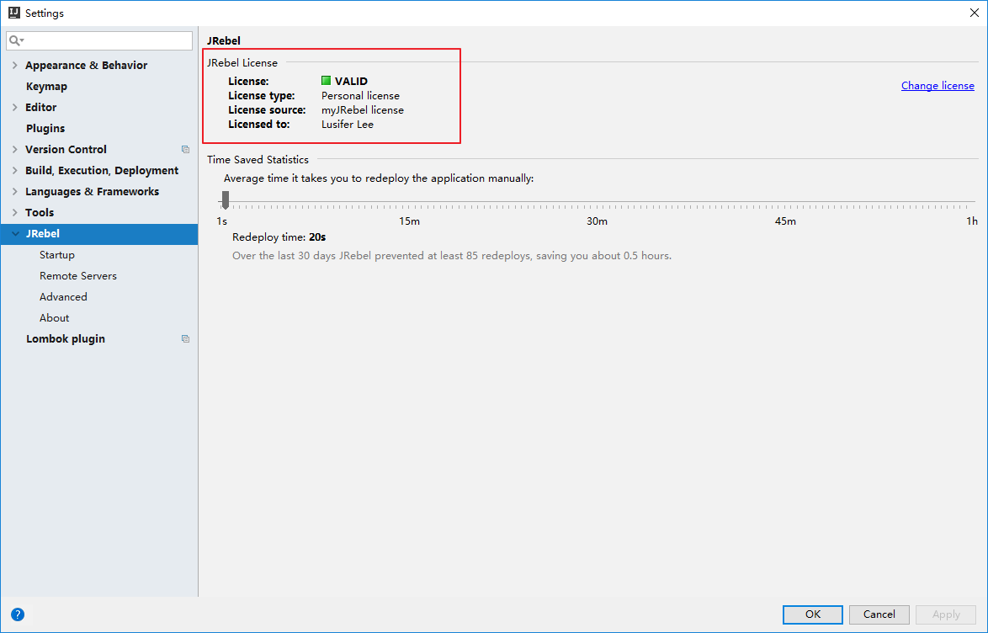Open the Plugins settings page
Image resolution: width=988 pixels, height=633 pixels.
[45, 129]
